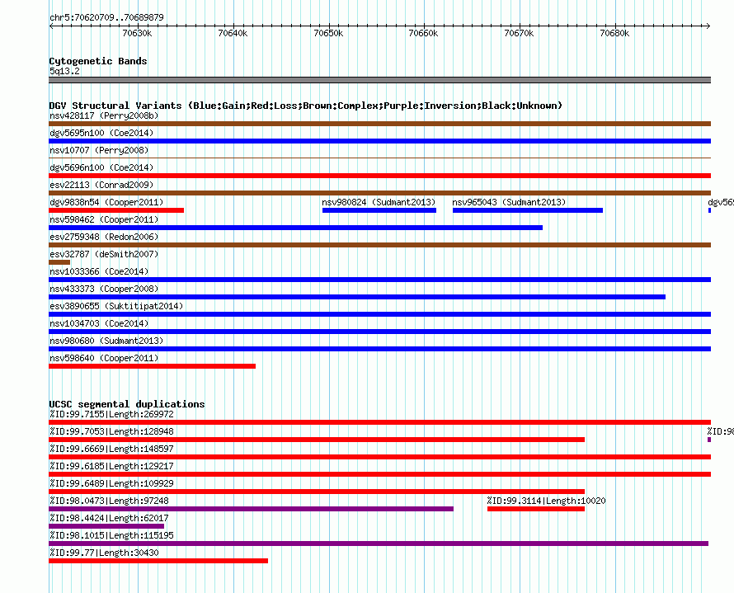Click the red %ID:99.77 duplication bar
This screenshot has width=734, height=593.
(158, 561)
